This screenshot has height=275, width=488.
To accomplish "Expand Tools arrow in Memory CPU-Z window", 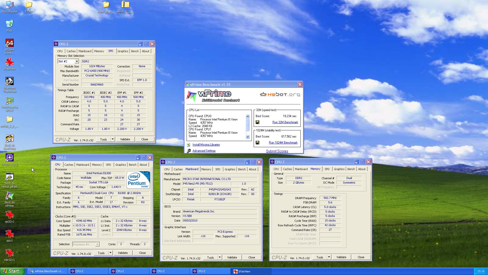I will [329, 257].
